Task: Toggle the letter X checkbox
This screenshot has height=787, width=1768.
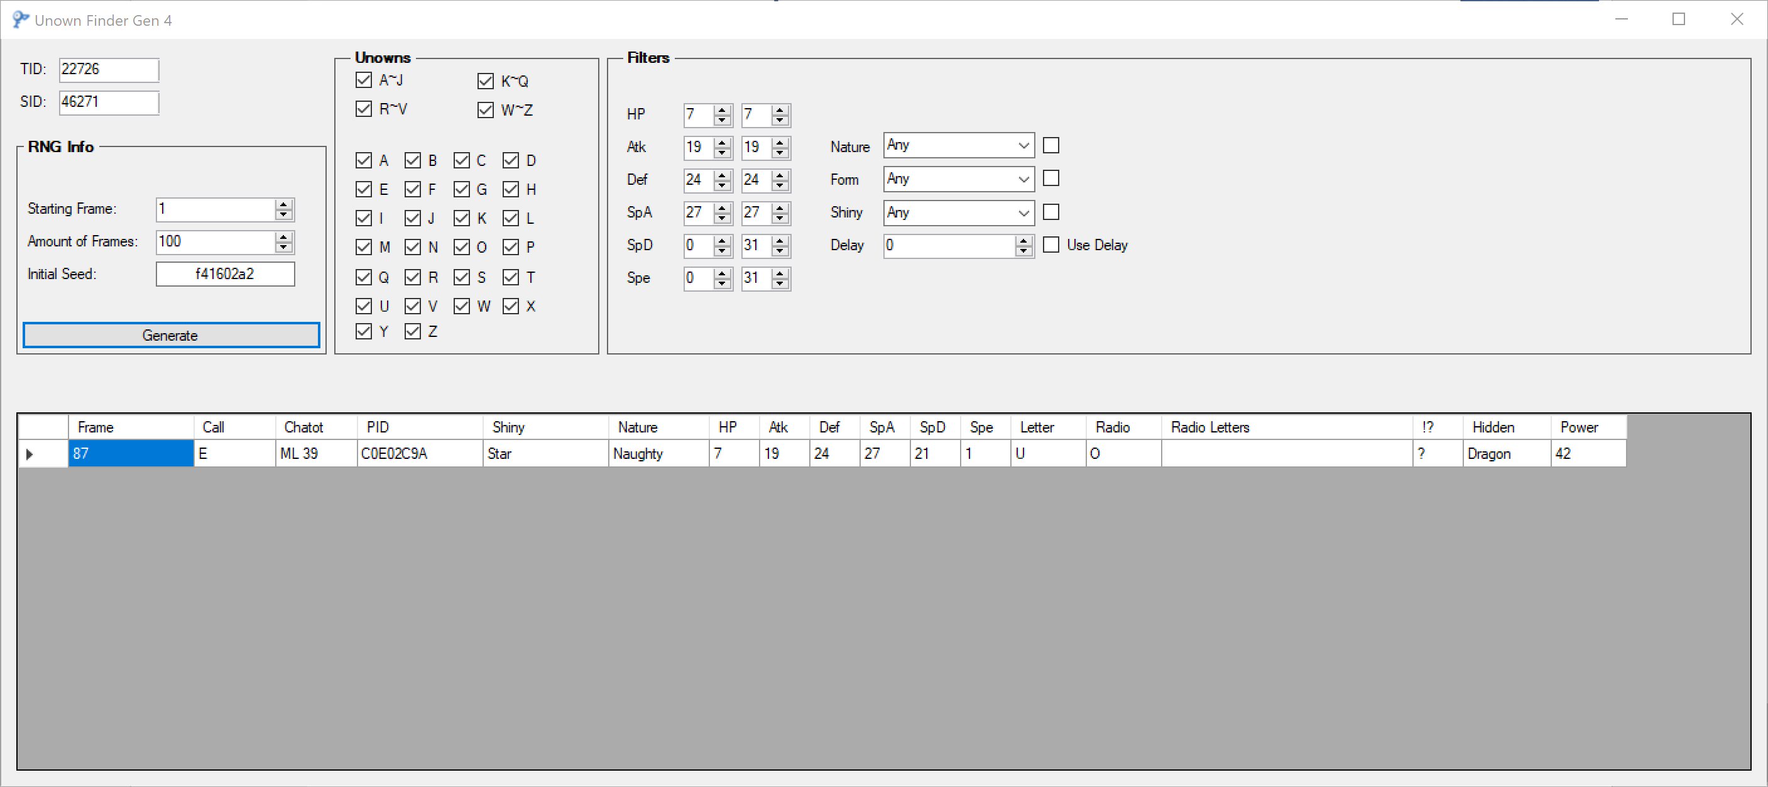Action: pos(511,306)
